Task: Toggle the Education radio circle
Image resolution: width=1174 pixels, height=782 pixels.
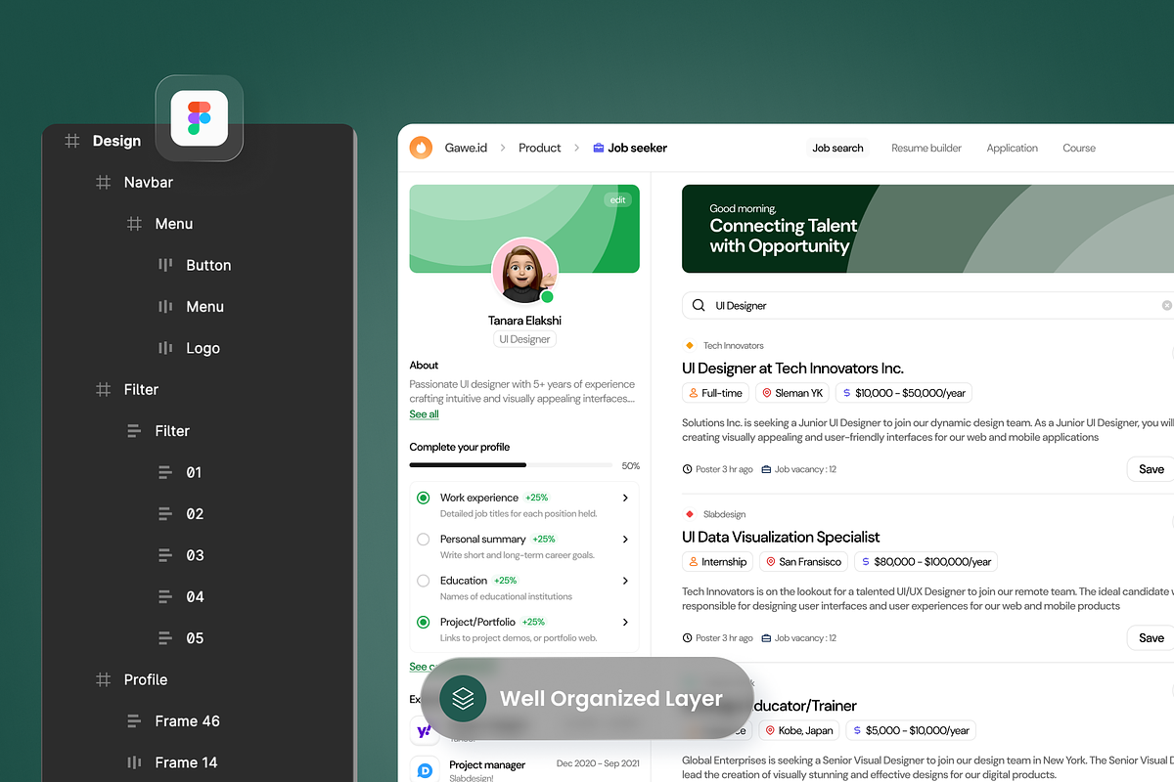Action: [423, 581]
